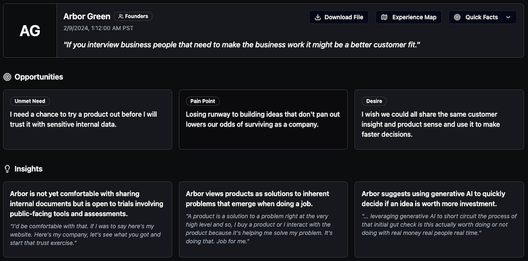Open the Quick Facts dropdown

(482, 17)
